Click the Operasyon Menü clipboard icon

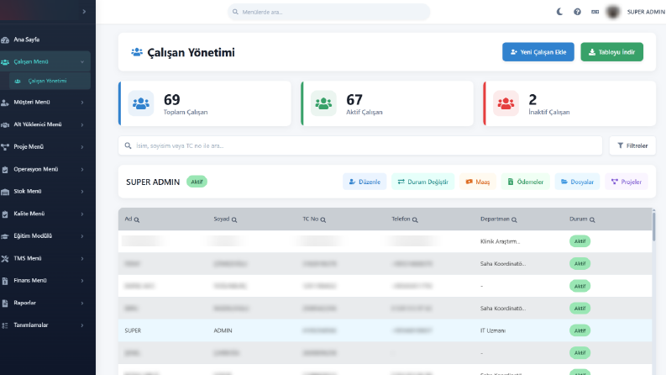click(x=5, y=169)
